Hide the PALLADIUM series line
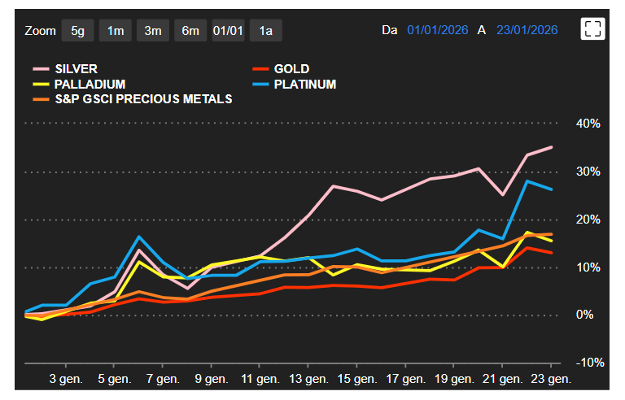 [90, 84]
